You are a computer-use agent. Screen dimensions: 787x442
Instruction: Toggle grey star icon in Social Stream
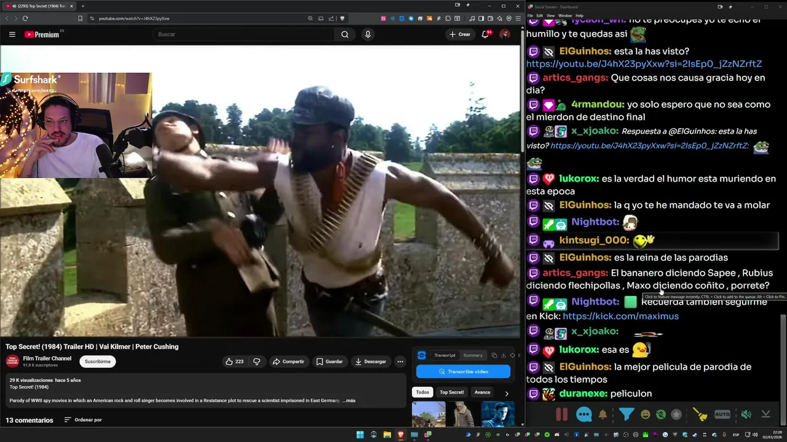pos(676,414)
